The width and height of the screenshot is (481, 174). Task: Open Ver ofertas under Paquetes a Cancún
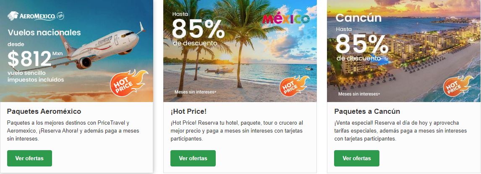click(357, 159)
